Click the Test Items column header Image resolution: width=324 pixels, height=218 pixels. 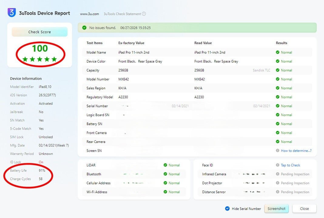94,43
